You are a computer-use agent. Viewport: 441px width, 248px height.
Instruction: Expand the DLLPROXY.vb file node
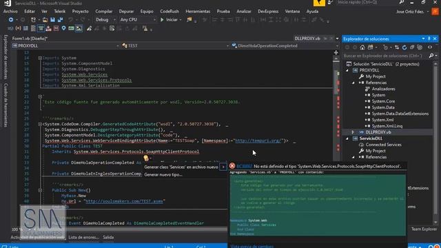tap(353, 132)
